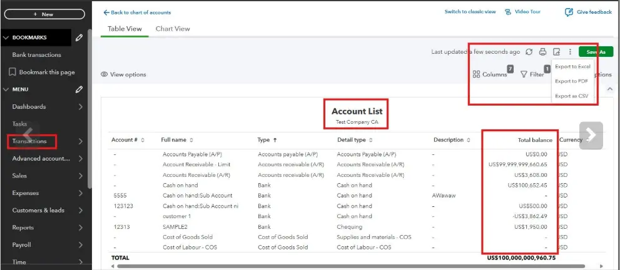
Task: Switch to the Table View tab
Action: [x=125, y=29]
